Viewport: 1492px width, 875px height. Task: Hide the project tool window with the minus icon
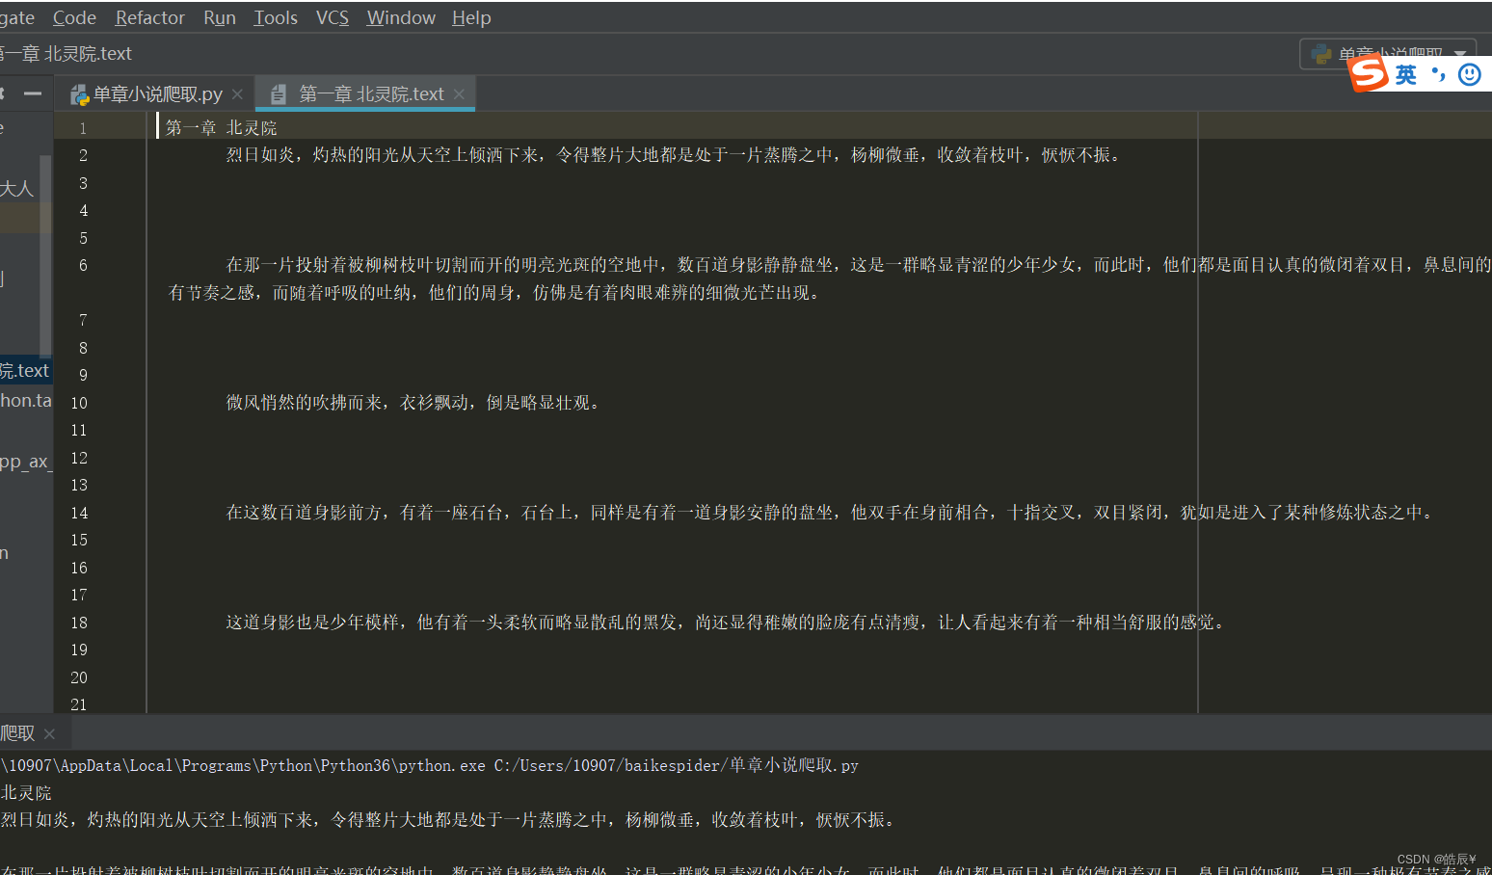point(33,93)
